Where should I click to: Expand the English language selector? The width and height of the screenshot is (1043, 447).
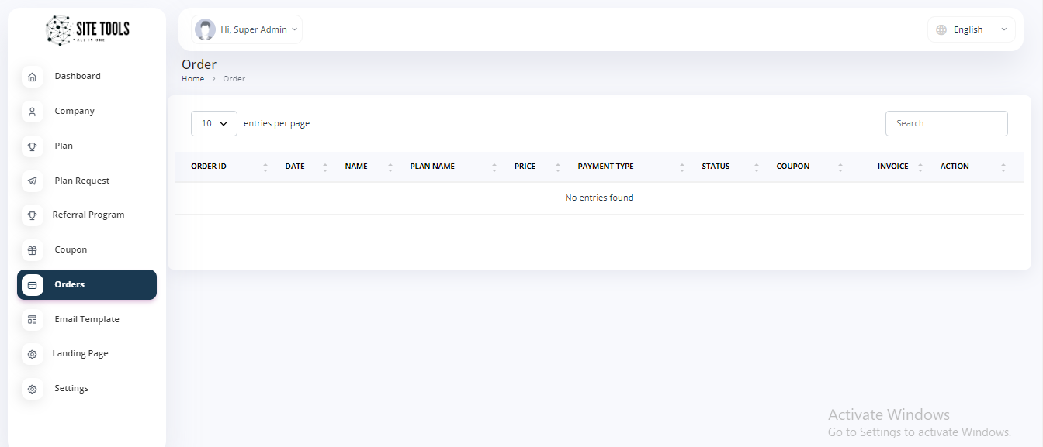(971, 29)
